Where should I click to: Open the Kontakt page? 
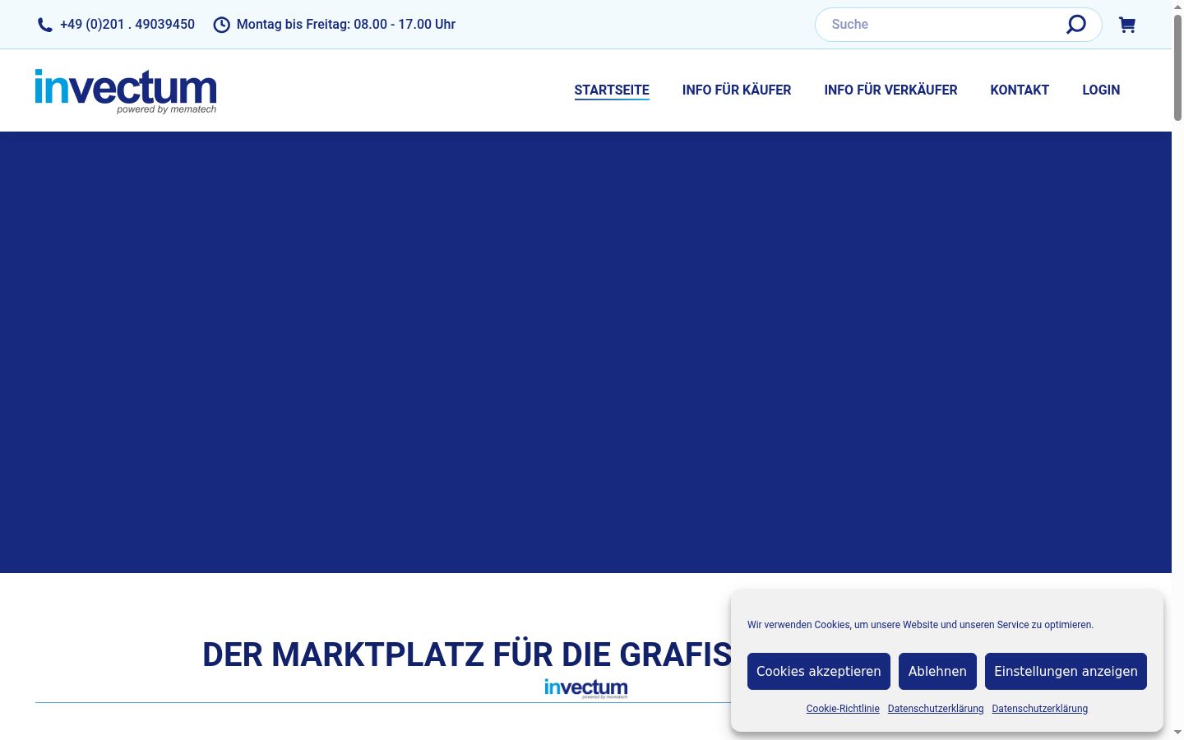pyautogui.click(x=1020, y=90)
